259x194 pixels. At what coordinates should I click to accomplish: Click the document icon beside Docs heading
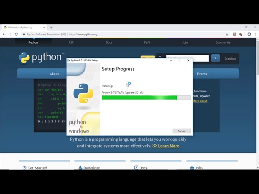tap(136, 168)
